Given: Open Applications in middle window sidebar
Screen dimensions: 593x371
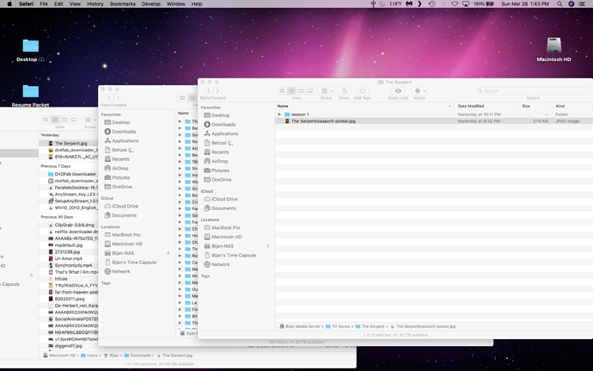Looking at the screenshot, I should pos(121,140).
